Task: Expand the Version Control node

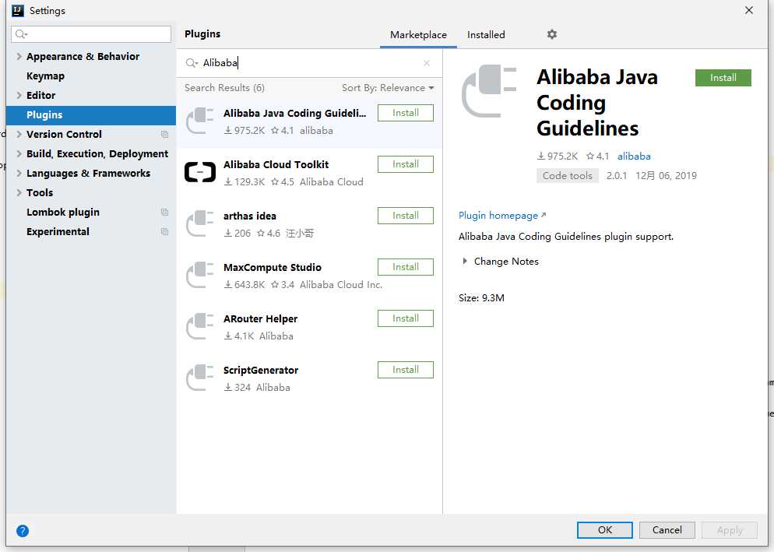Action: [19, 134]
